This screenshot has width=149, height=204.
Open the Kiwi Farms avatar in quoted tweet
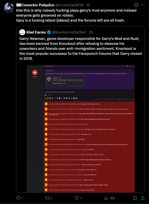[22, 32]
